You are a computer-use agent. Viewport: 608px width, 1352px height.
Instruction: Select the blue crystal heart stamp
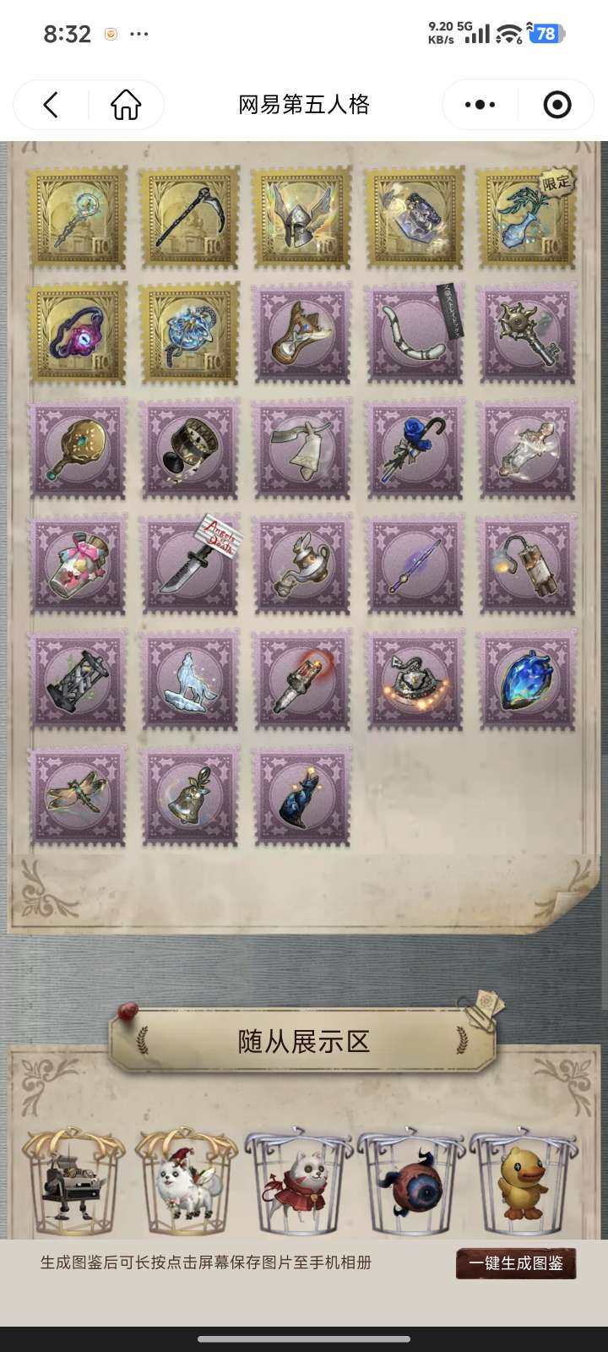coord(527,680)
